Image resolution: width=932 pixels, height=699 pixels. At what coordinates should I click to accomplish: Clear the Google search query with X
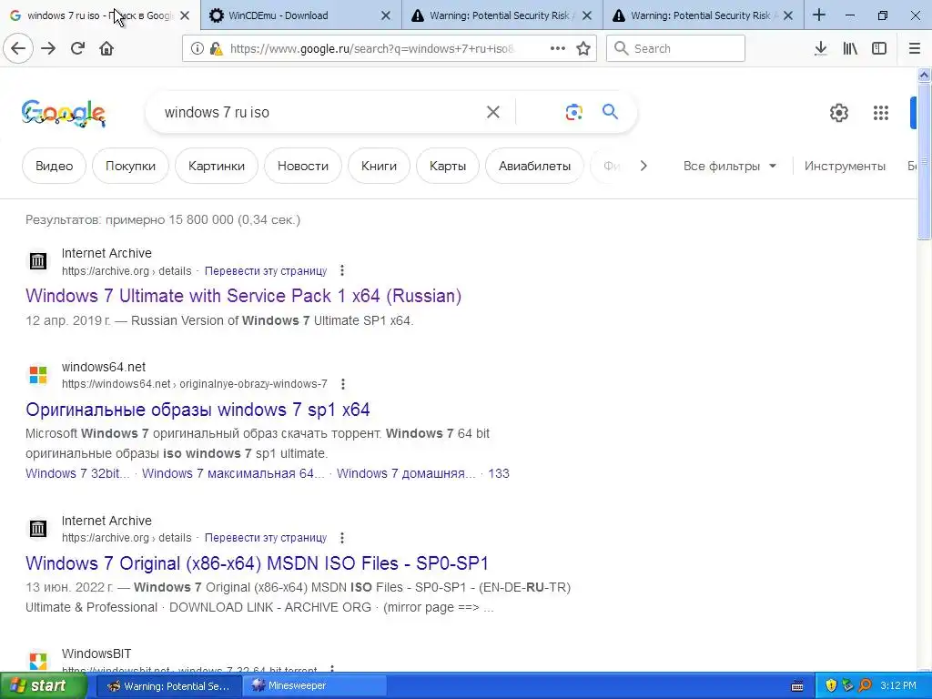tap(492, 112)
